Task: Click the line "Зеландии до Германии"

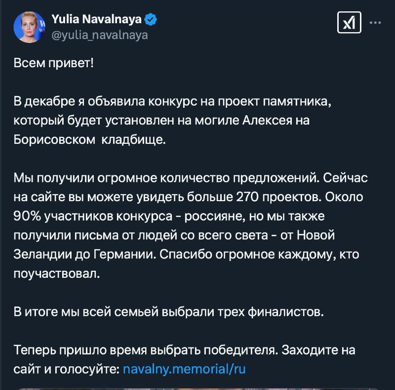Action: pyautogui.click(x=186, y=255)
